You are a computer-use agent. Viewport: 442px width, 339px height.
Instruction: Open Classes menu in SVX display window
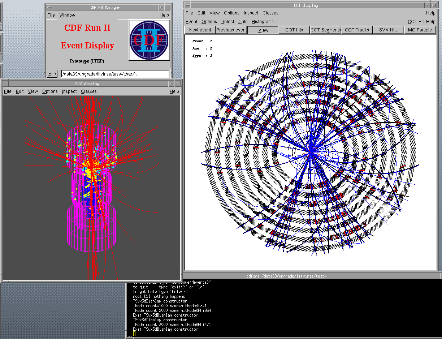(x=89, y=91)
